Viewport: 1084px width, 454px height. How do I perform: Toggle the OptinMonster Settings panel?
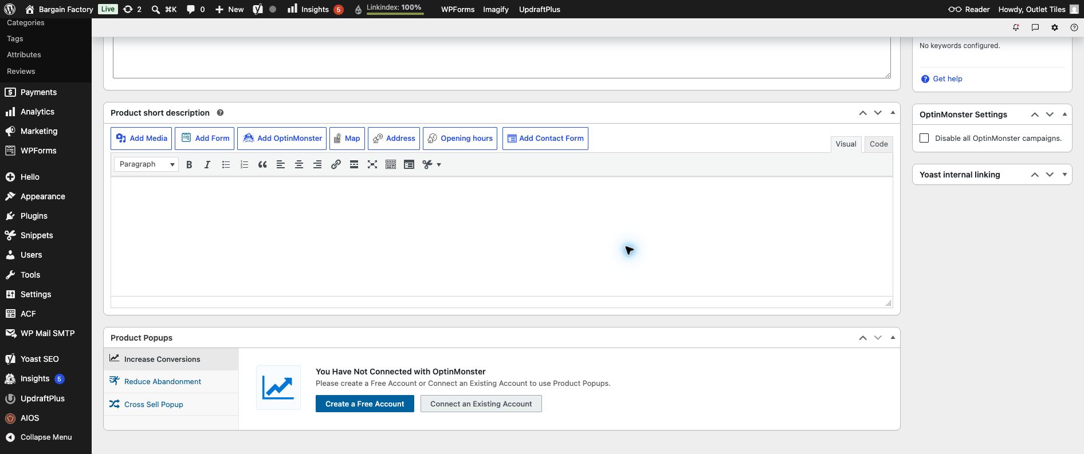click(x=1065, y=115)
